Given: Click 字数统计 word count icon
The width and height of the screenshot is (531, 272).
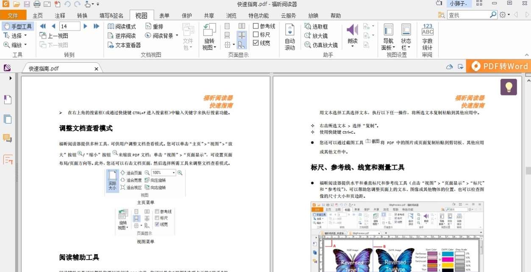Looking at the screenshot, I should 428,37.
